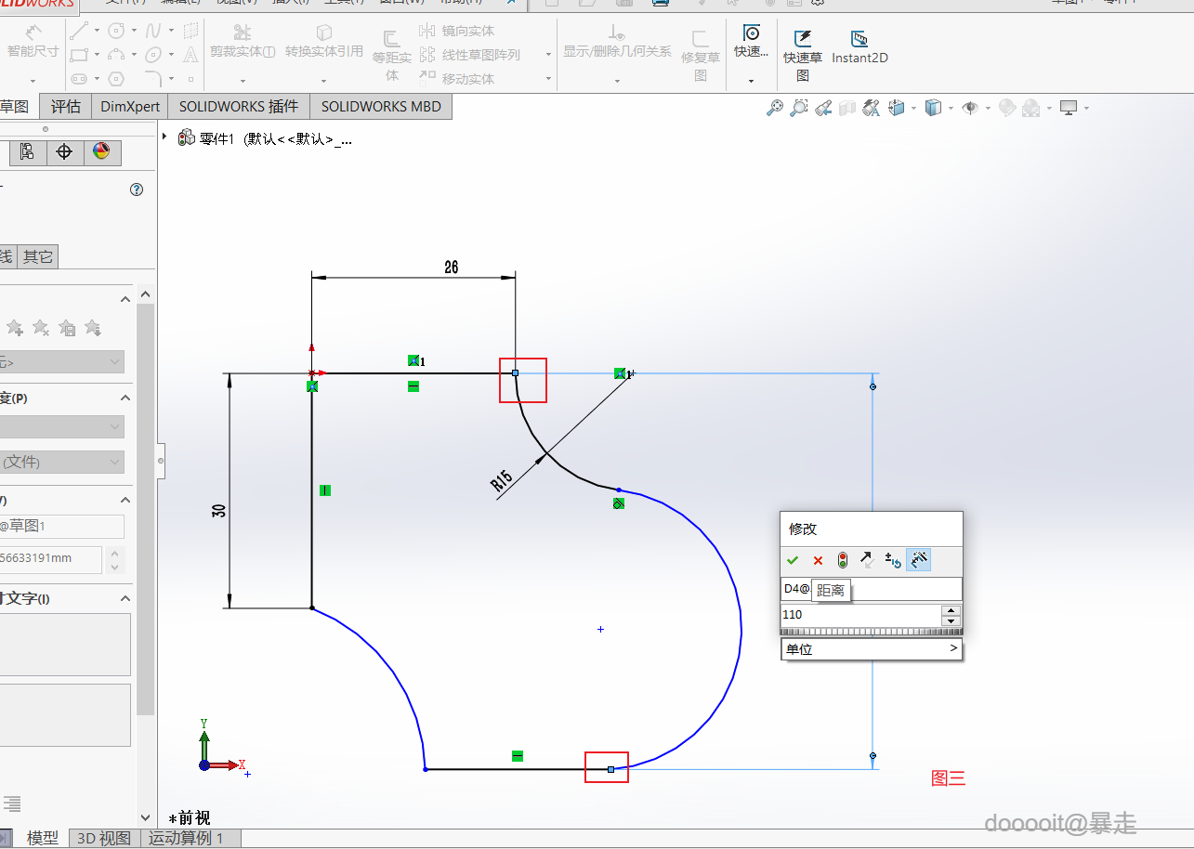Toggle the Instant2D tool
The height and width of the screenshot is (849, 1194).
click(x=859, y=47)
